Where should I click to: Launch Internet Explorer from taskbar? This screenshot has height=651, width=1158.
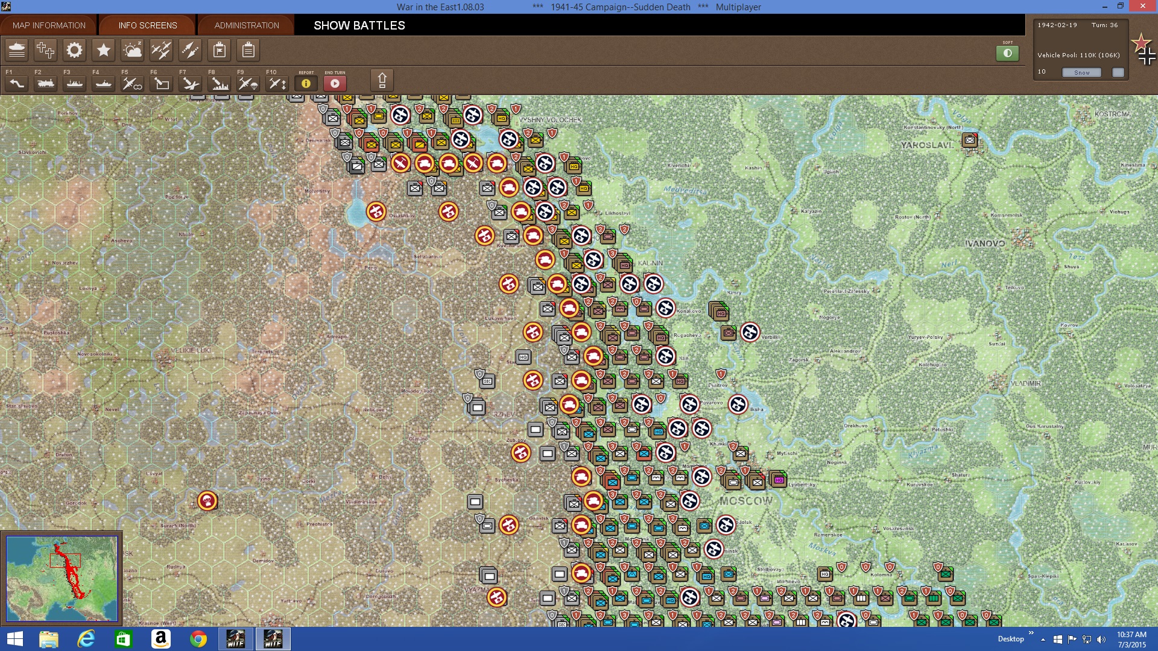click(x=86, y=639)
